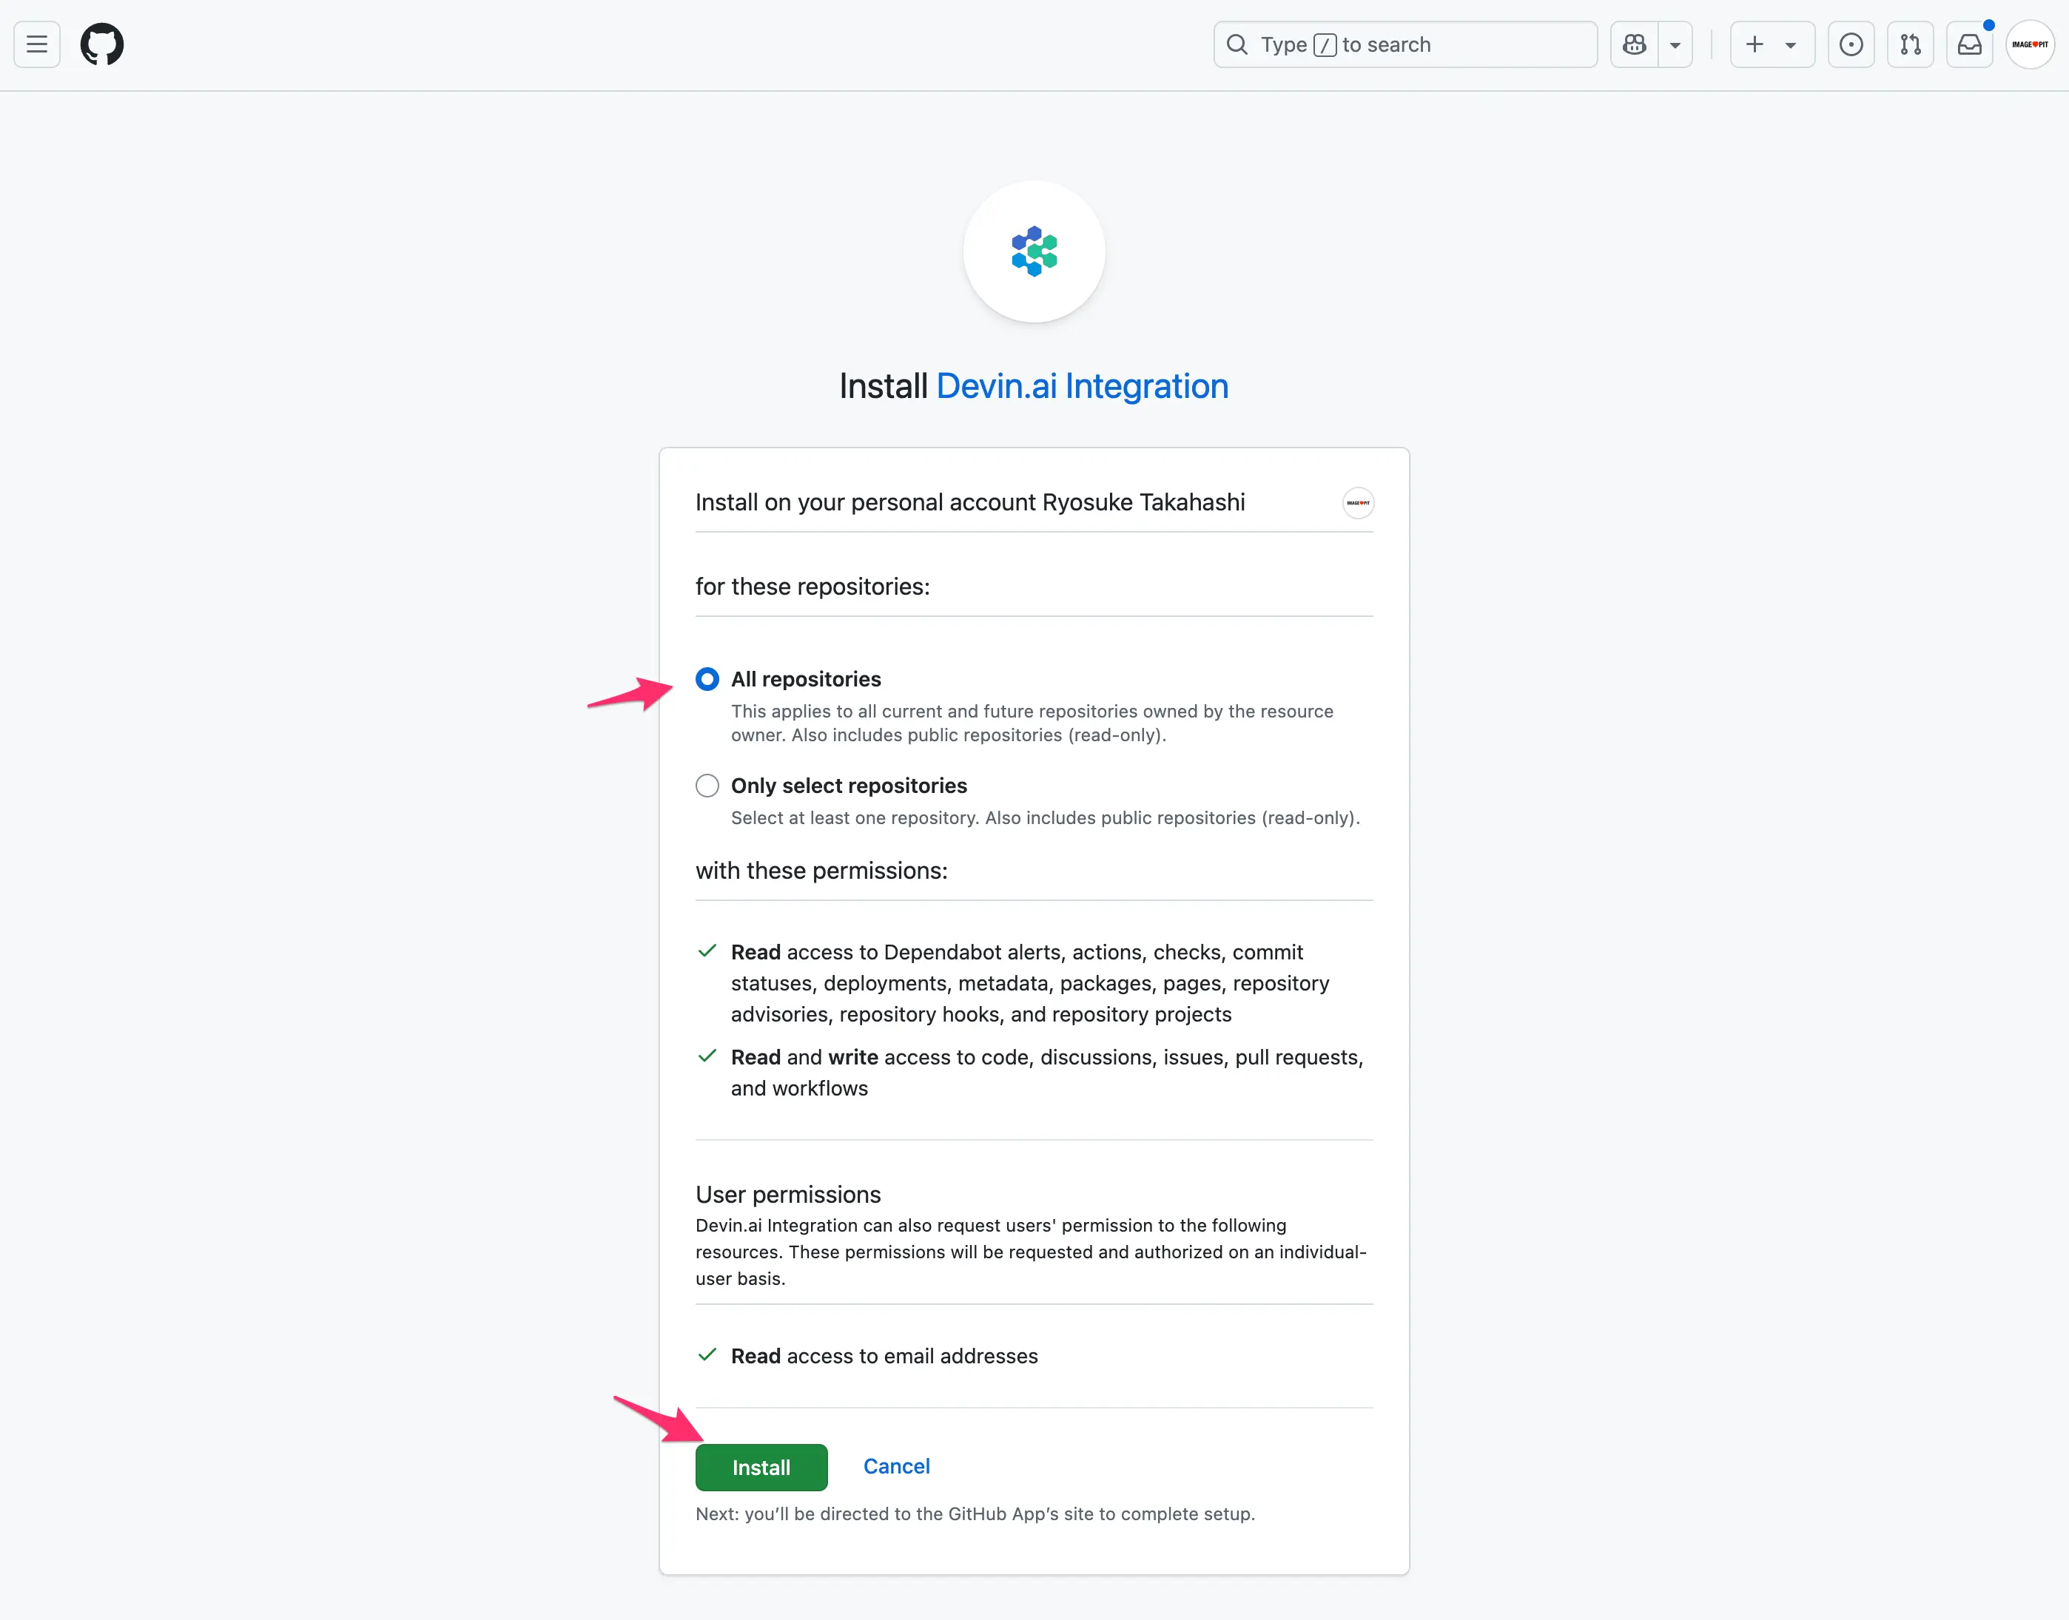Cancel the app installation

(896, 1466)
